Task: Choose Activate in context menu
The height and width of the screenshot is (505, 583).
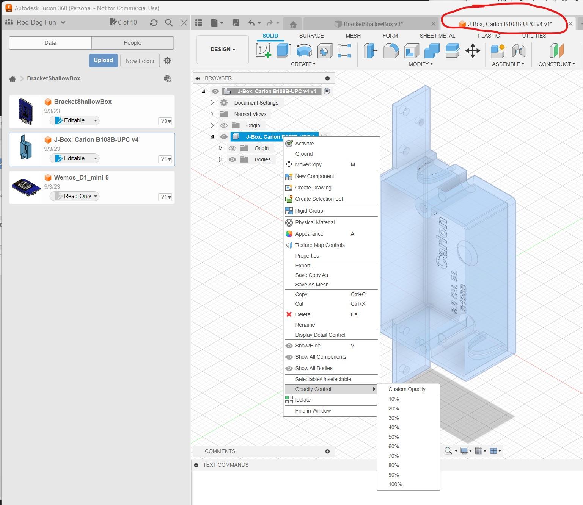Action: tap(332, 144)
